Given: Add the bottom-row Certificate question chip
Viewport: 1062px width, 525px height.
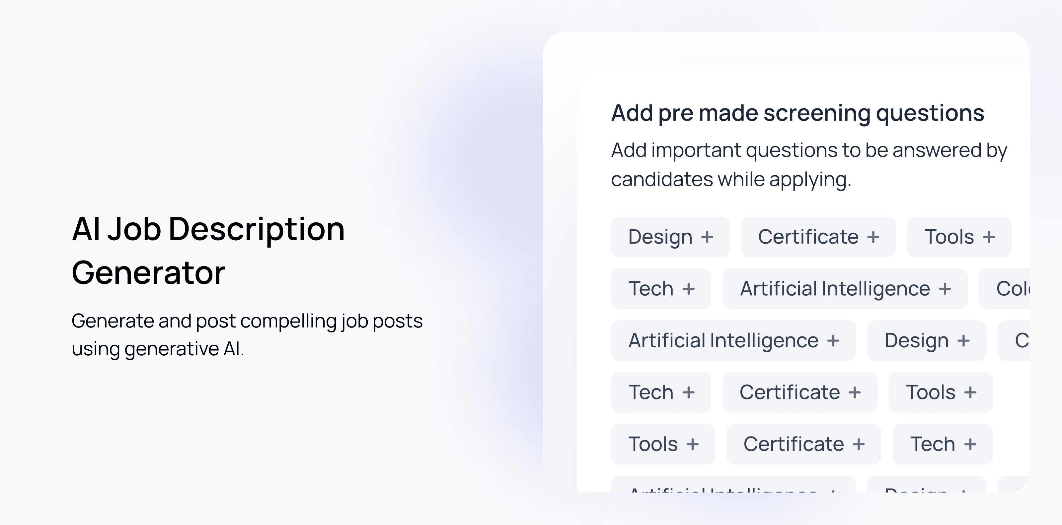Looking at the screenshot, I should 804,444.
